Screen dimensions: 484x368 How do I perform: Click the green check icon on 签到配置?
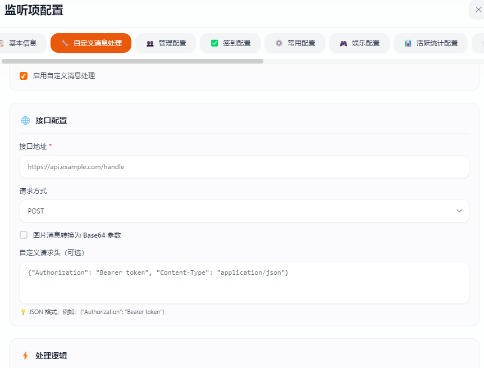coord(214,43)
